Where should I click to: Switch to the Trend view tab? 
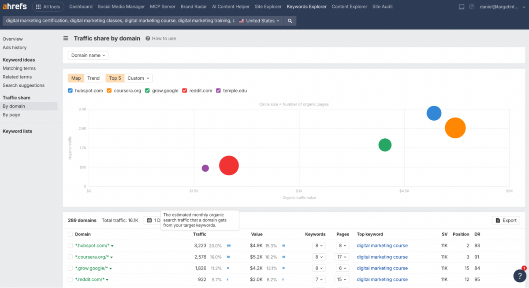93,78
